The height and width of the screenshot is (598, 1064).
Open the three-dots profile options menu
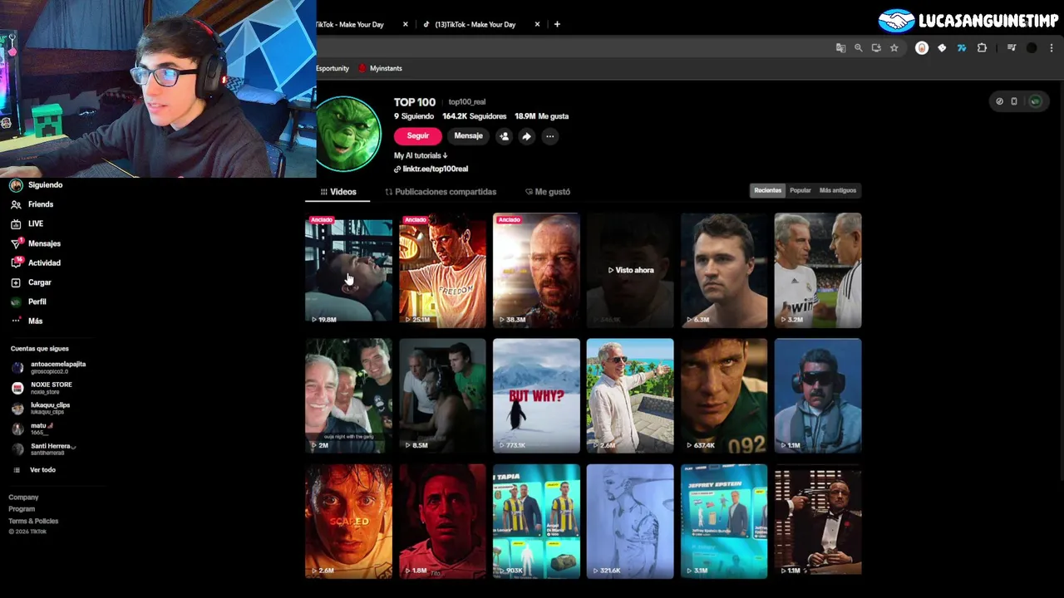point(549,136)
